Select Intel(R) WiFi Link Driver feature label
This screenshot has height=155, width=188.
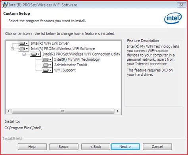(x=50, y=43)
